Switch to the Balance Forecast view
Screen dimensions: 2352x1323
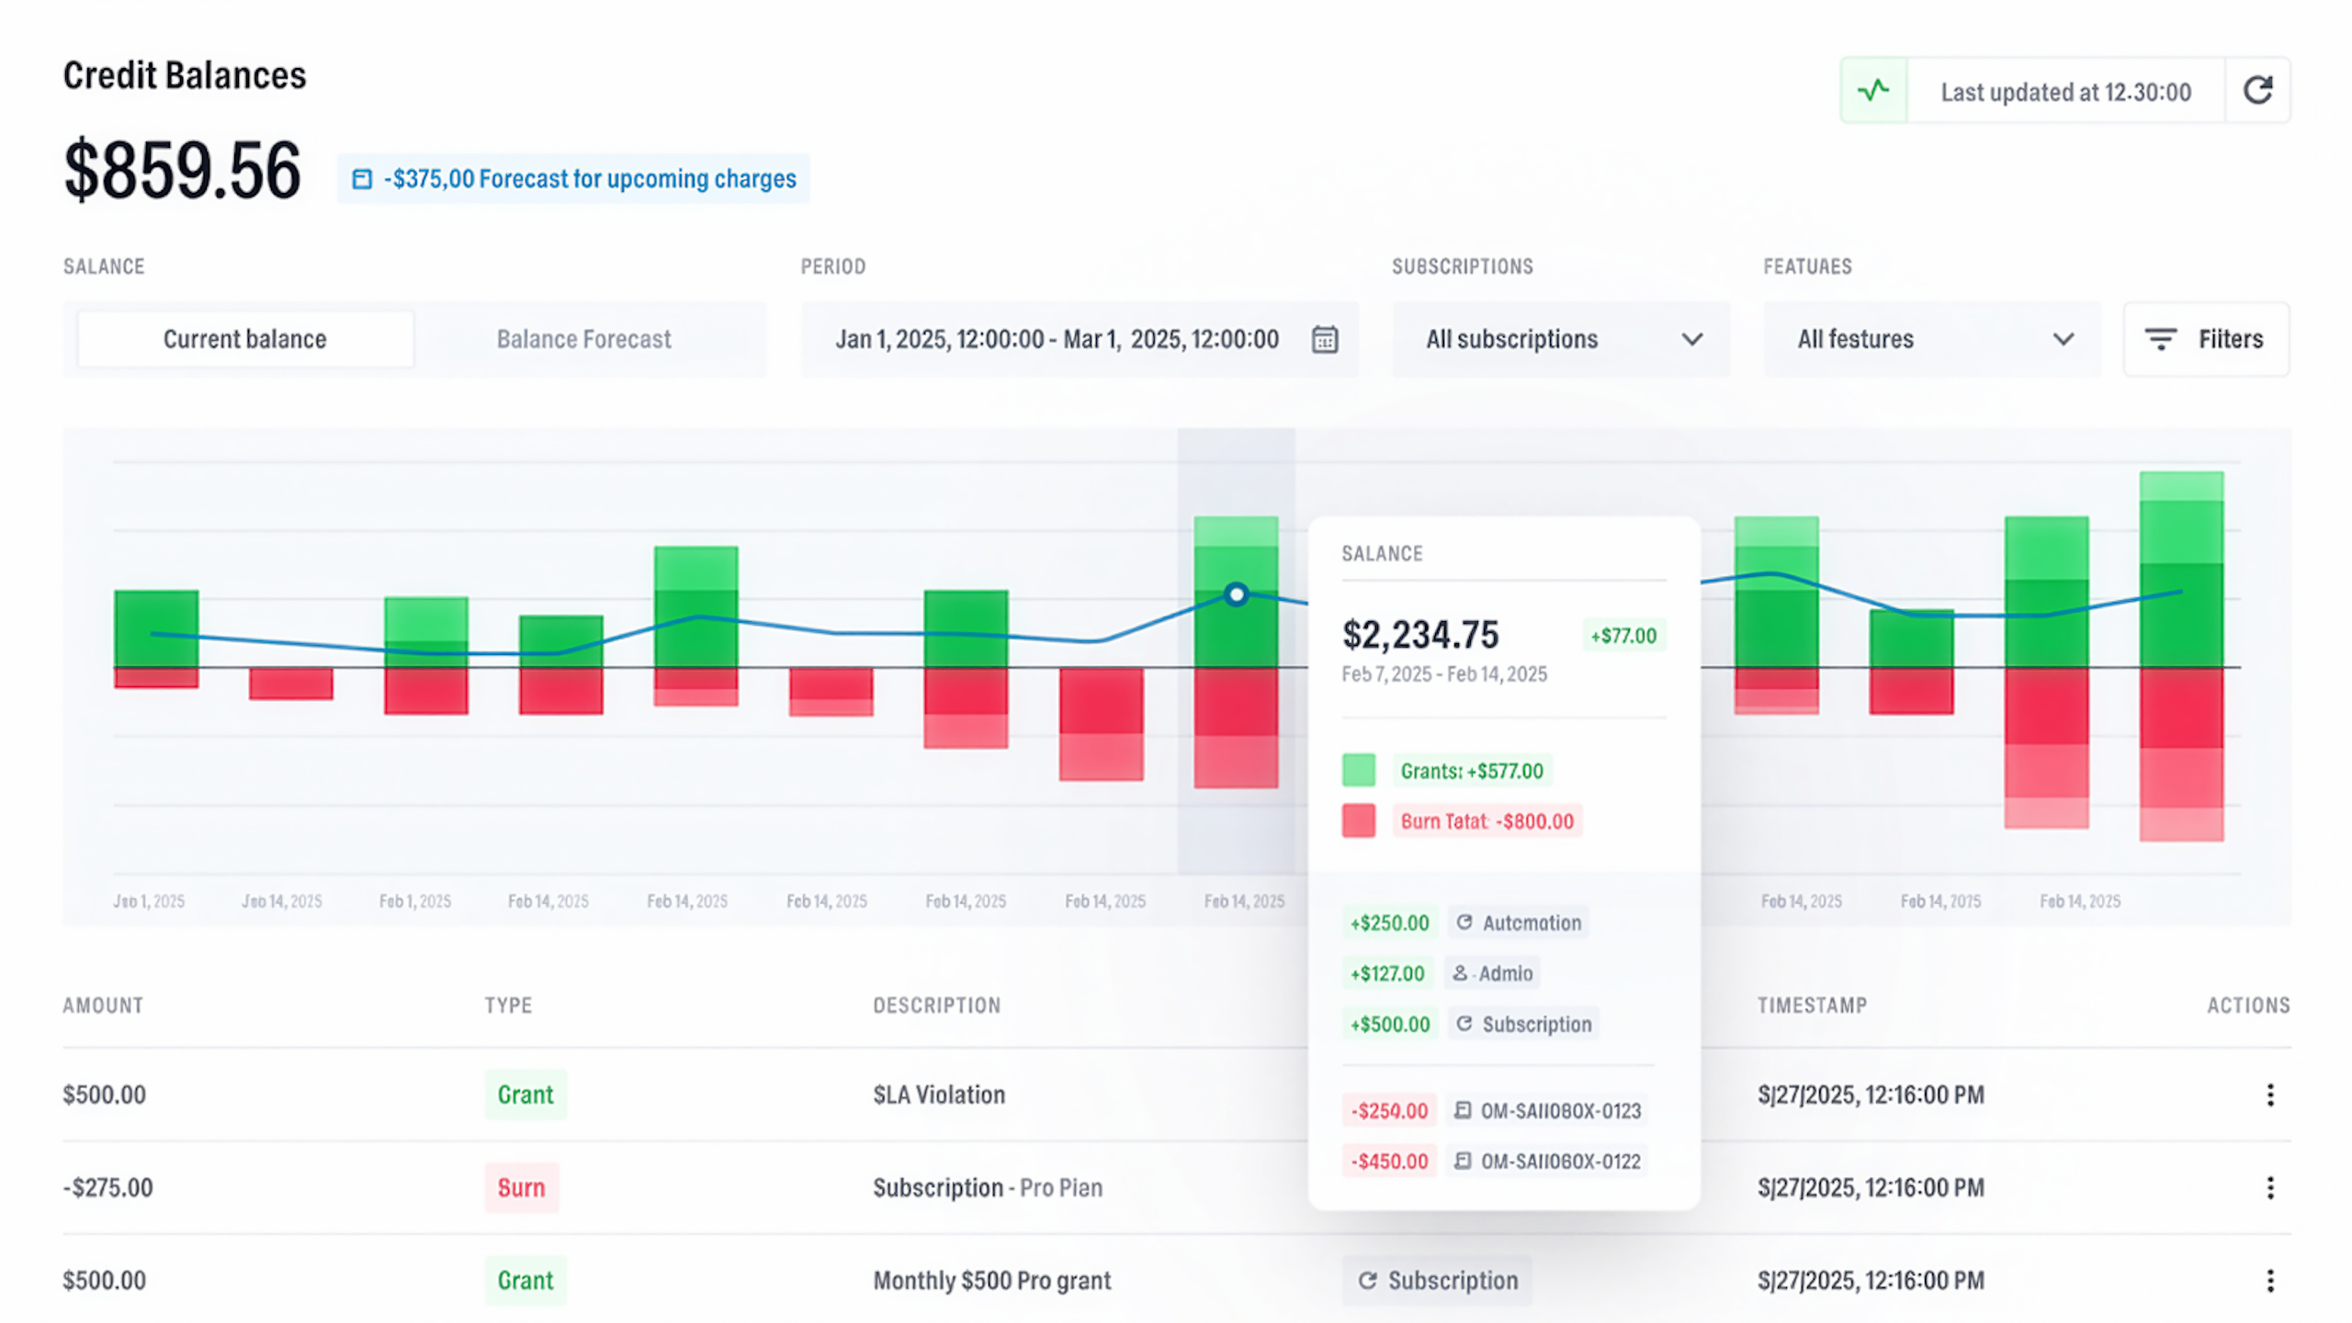(x=583, y=339)
